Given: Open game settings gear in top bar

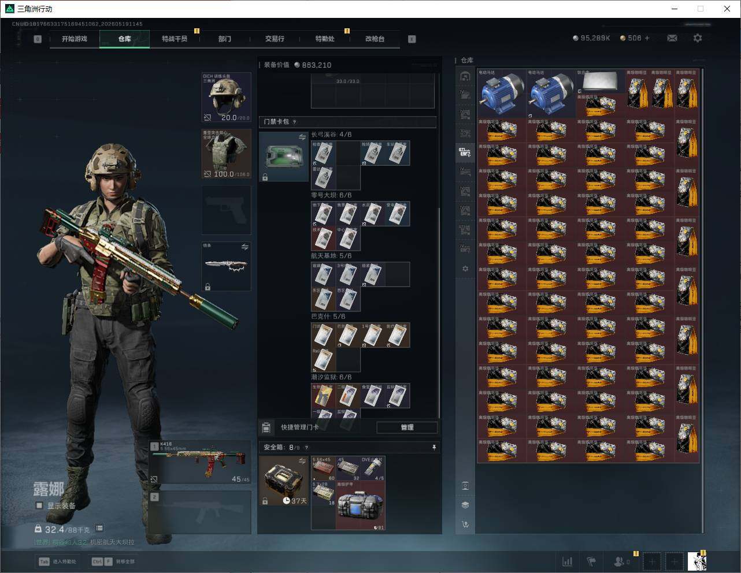Looking at the screenshot, I should tap(698, 38).
